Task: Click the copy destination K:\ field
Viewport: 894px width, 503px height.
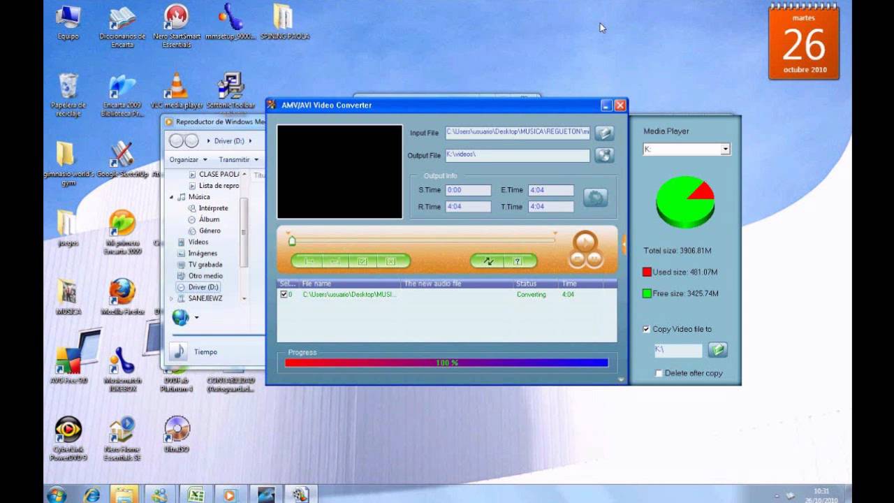Action: point(677,350)
